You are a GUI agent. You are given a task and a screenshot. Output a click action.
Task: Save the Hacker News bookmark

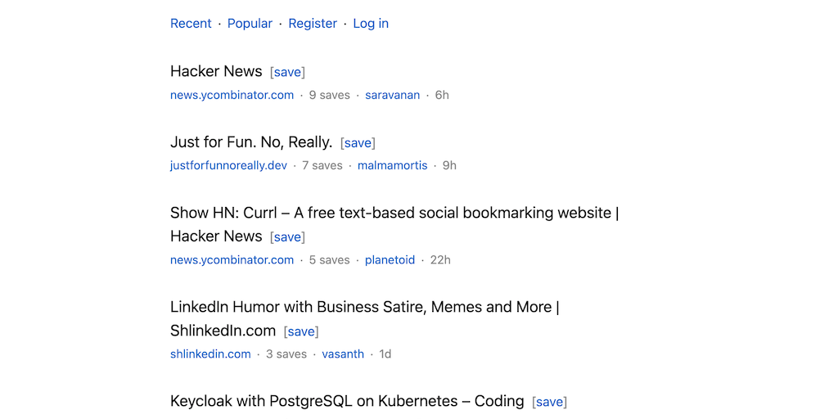coord(287,73)
